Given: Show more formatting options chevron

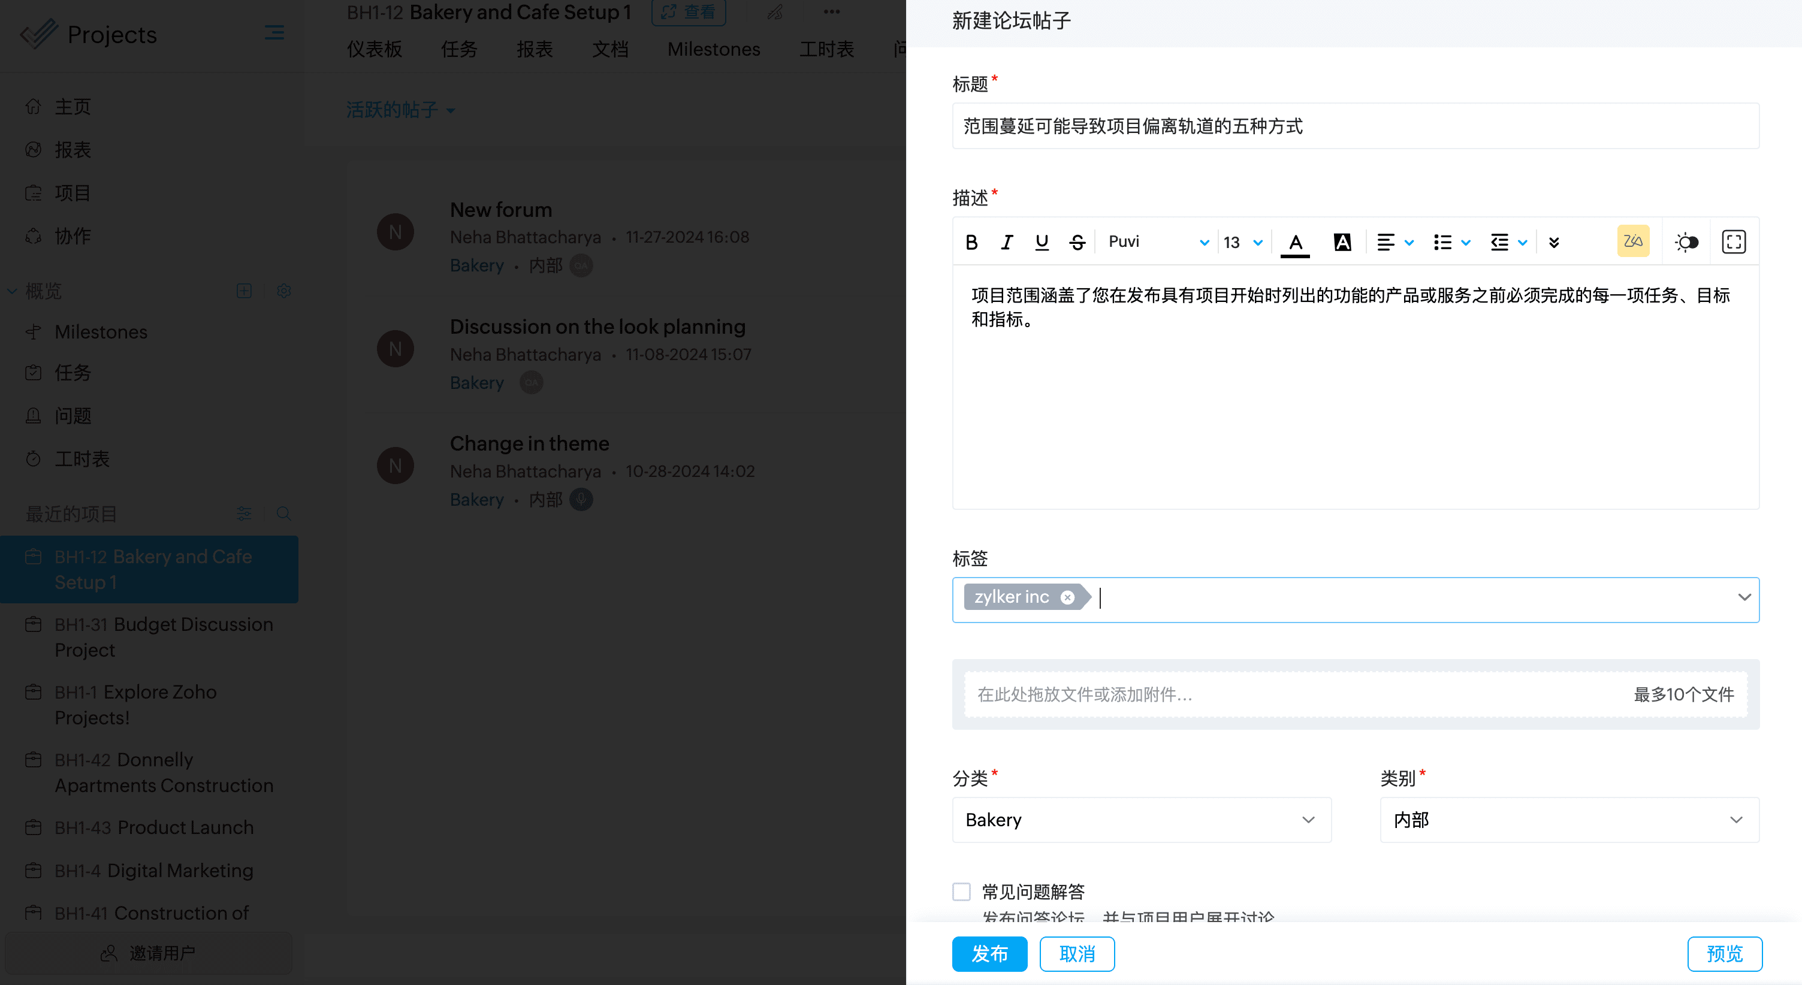Looking at the screenshot, I should coord(1554,242).
